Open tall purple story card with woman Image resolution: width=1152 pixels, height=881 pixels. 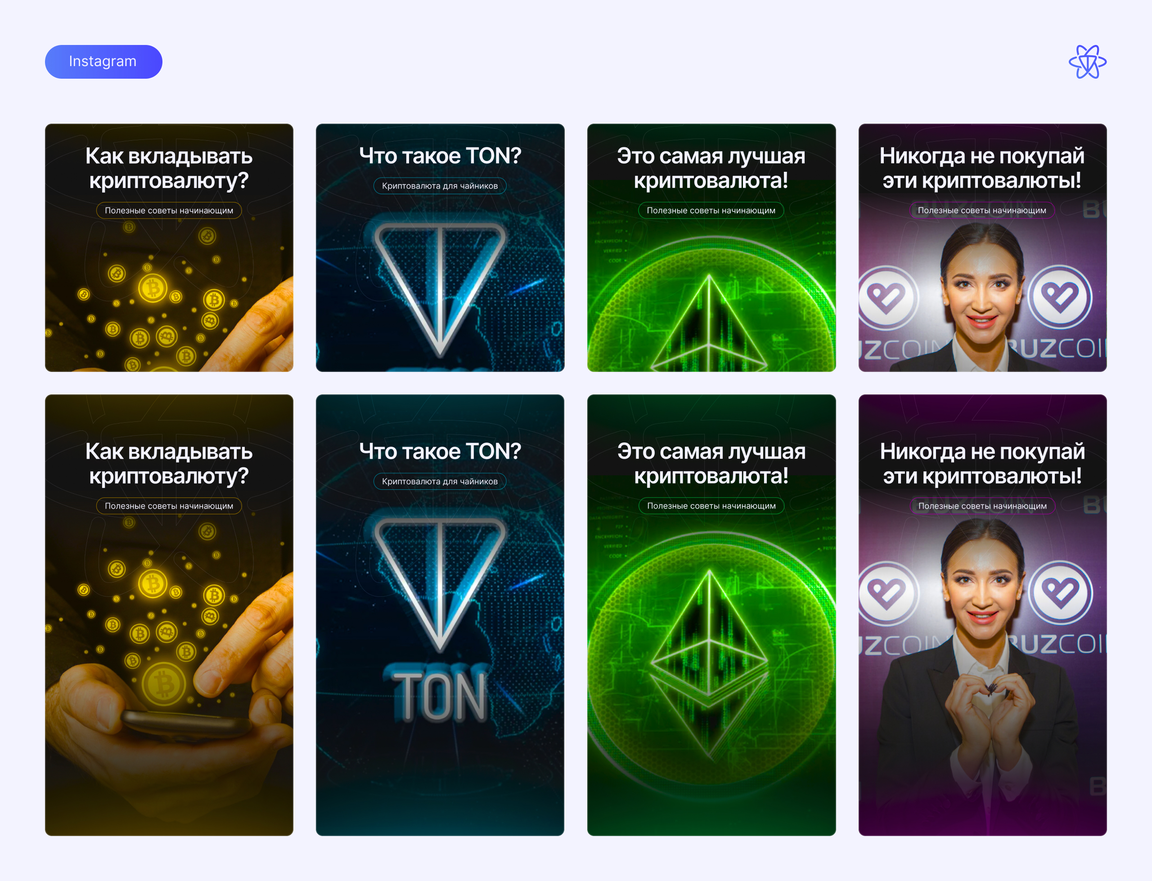(982, 615)
